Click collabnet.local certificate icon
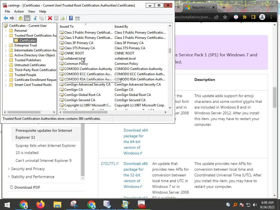This screenshot has height=210, width=280. pyautogui.click(x=62, y=59)
